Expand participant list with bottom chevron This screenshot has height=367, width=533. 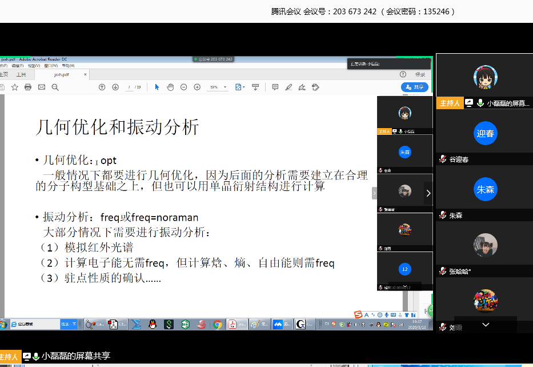pos(486,324)
